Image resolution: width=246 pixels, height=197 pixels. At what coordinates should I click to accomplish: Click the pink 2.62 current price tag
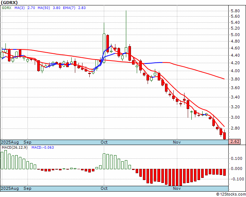point(234,141)
